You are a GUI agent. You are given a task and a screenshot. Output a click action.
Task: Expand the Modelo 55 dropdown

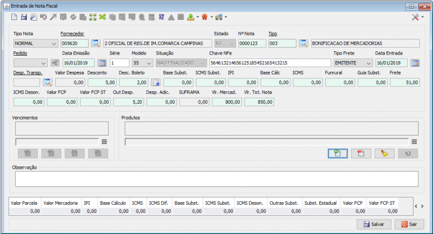pos(149,63)
